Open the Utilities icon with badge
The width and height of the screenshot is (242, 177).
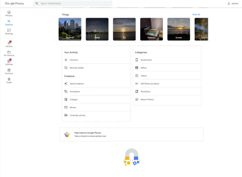coord(9,61)
